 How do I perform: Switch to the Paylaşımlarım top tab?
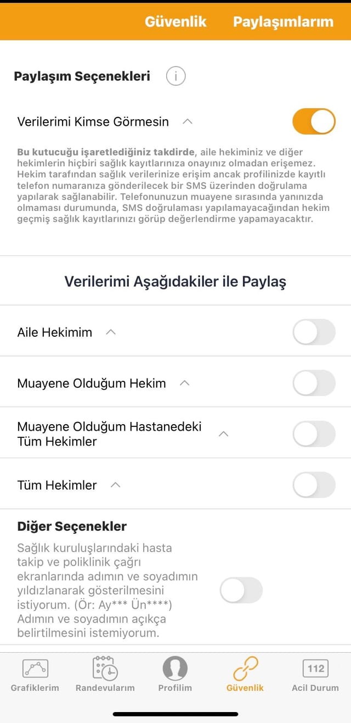coord(283,21)
